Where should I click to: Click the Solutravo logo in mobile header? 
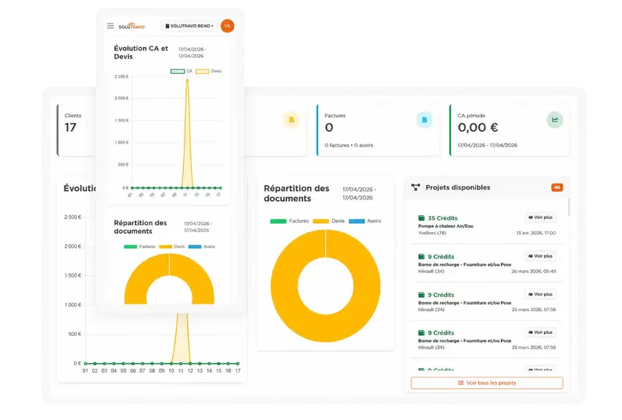point(133,25)
